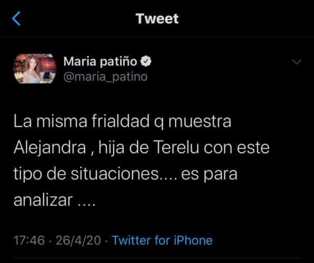Click the 26/4/20 date

pos(78,240)
